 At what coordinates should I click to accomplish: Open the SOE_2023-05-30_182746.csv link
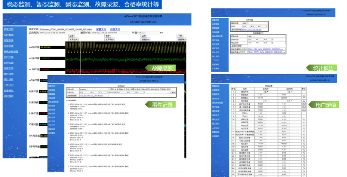point(91,95)
